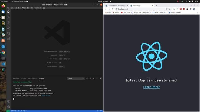Switch to the Output panel tab

[x=23, y=79]
